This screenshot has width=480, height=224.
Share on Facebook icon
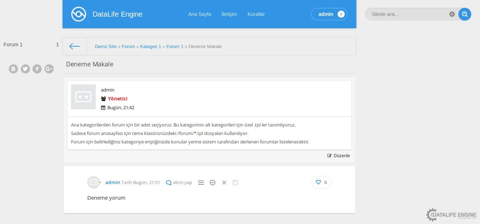[37, 69]
